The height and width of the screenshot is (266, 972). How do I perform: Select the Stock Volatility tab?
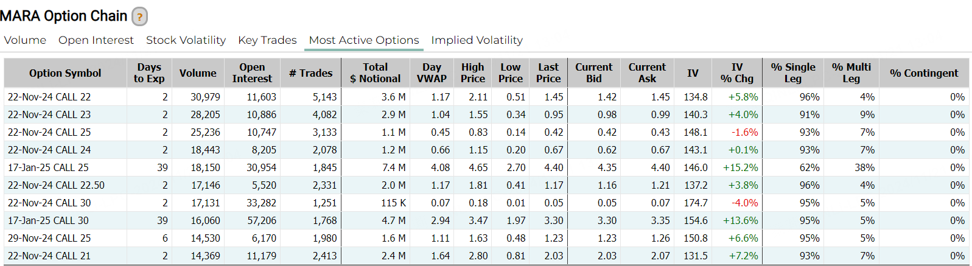[186, 40]
